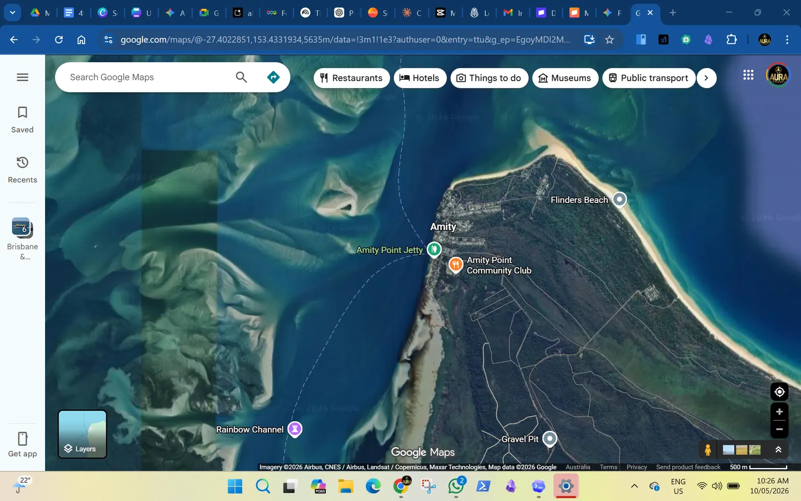Viewport: 801px width, 501px height.
Task: Open the taskbar clock and calendar
Action: tap(769, 486)
